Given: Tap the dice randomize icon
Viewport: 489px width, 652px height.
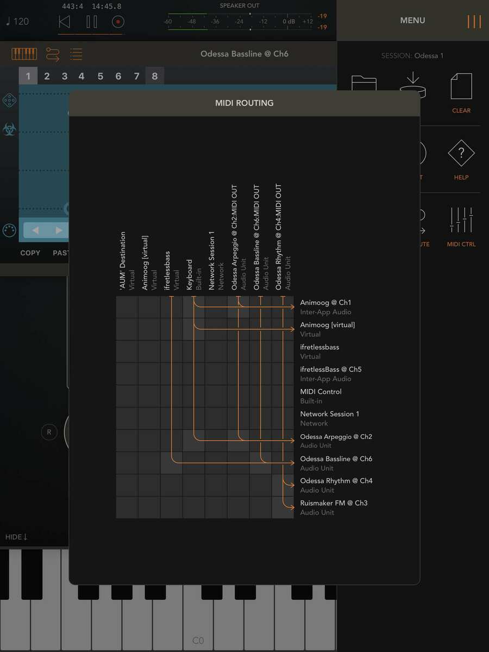Looking at the screenshot, I should click(x=9, y=101).
